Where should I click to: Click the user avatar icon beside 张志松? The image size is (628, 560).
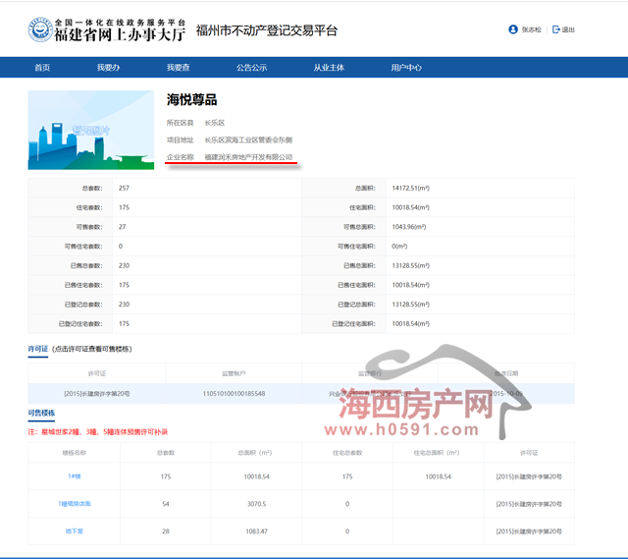point(512,29)
